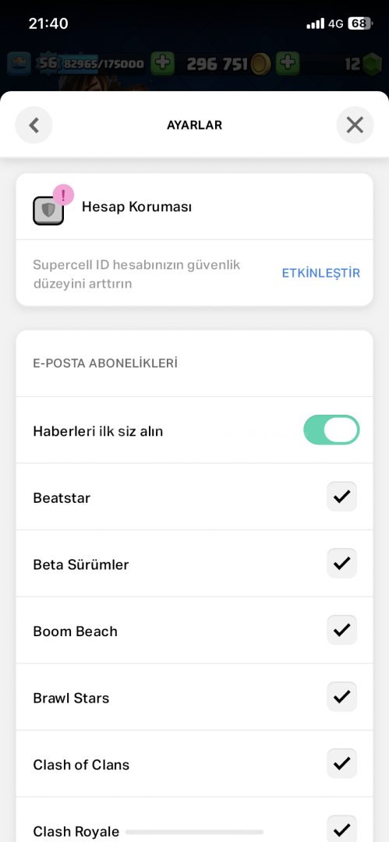389x842 pixels.
Task: Tap the gold coin icon
Action: (262, 64)
